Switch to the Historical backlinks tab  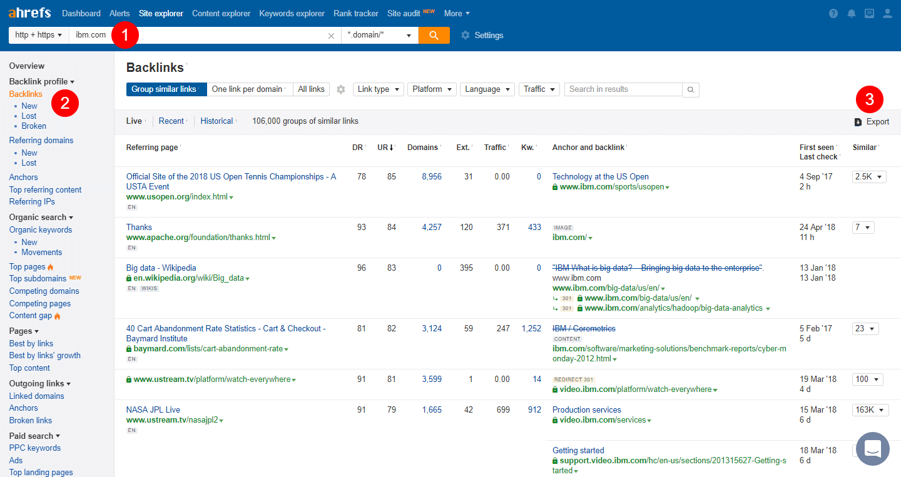tap(216, 121)
